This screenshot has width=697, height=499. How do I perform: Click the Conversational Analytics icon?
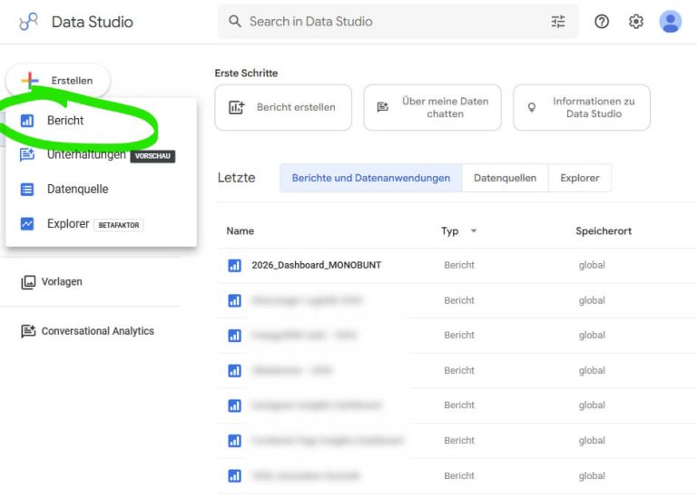(28, 331)
